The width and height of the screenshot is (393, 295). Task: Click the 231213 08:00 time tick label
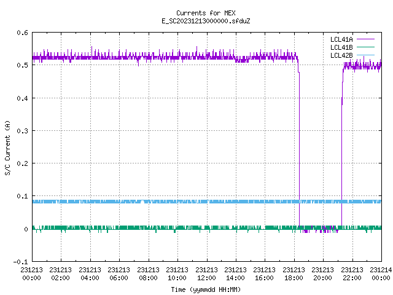(148, 274)
